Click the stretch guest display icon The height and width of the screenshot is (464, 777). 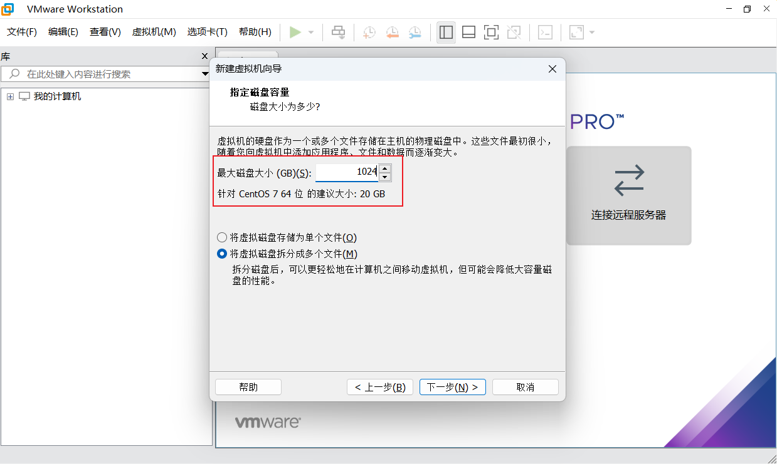click(576, 33)
